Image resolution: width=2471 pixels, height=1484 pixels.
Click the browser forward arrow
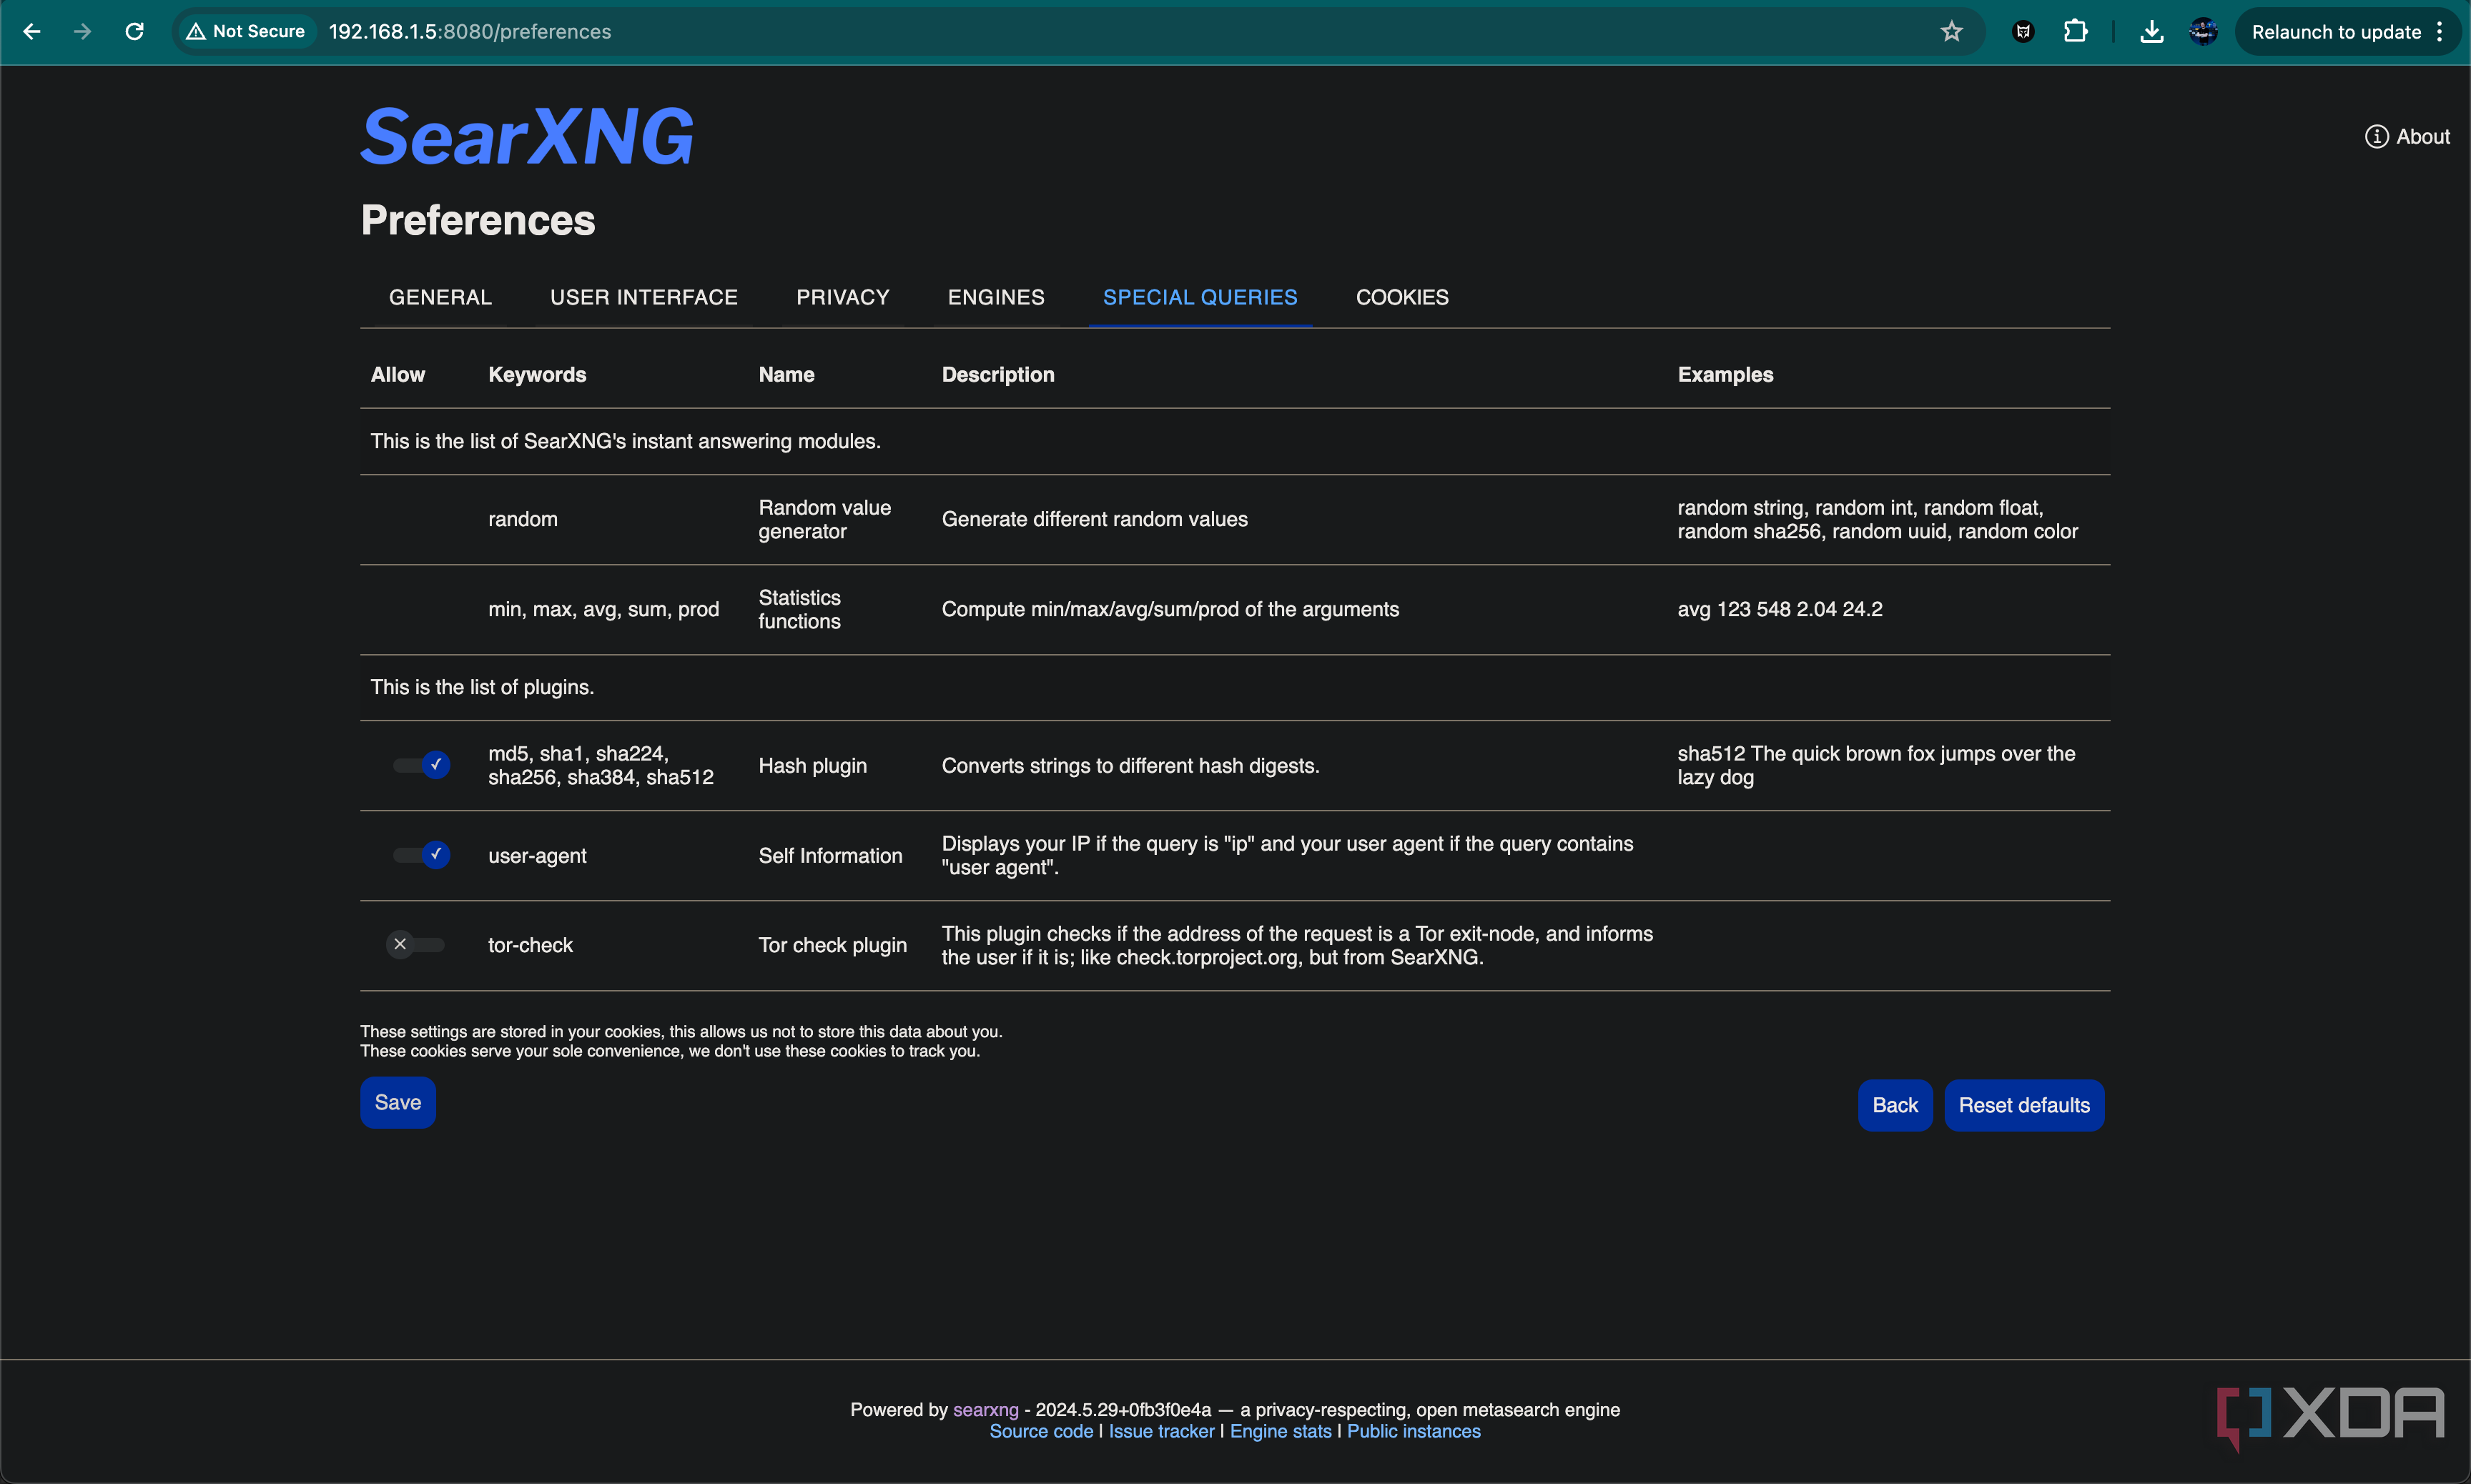83,32
